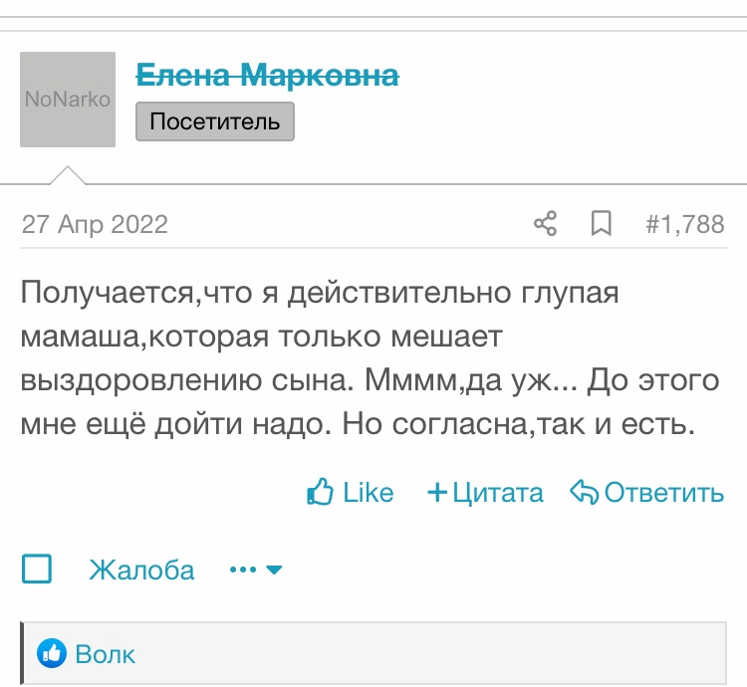Screen dimensions: 747x687
Task: Reply using the Ответить link
Action: [x=663, y=492]
